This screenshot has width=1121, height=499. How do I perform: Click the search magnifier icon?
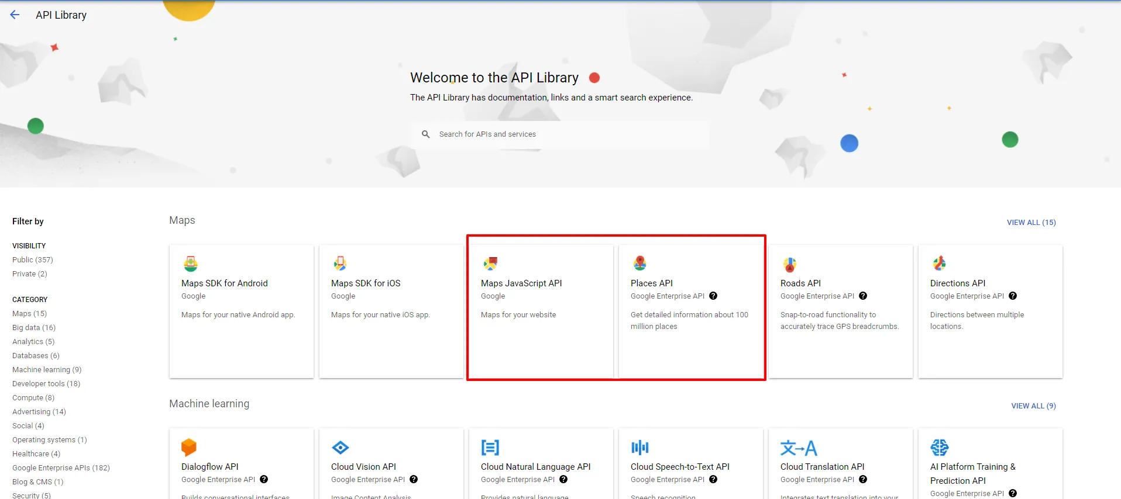coord(426,134)
